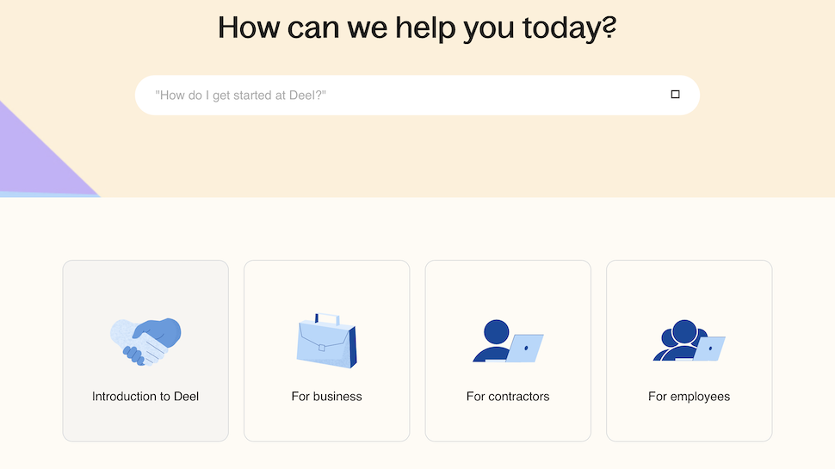Open the "Introduction to Deel" label link

(x=145, y=397)
